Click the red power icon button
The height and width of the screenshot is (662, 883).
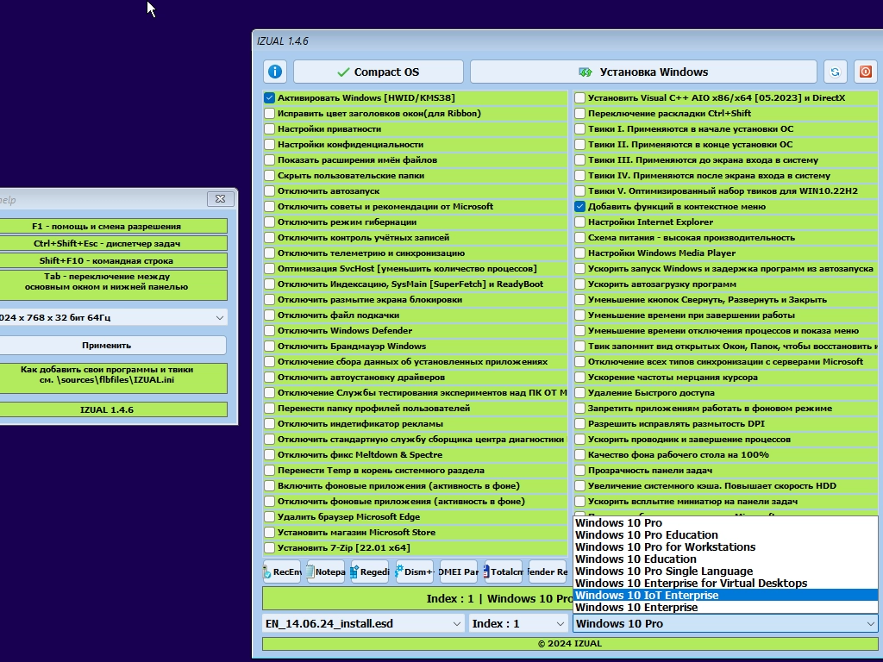[866, 72]
